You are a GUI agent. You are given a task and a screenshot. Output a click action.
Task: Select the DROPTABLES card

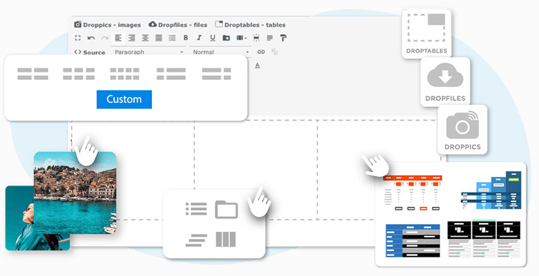point(426,34)
